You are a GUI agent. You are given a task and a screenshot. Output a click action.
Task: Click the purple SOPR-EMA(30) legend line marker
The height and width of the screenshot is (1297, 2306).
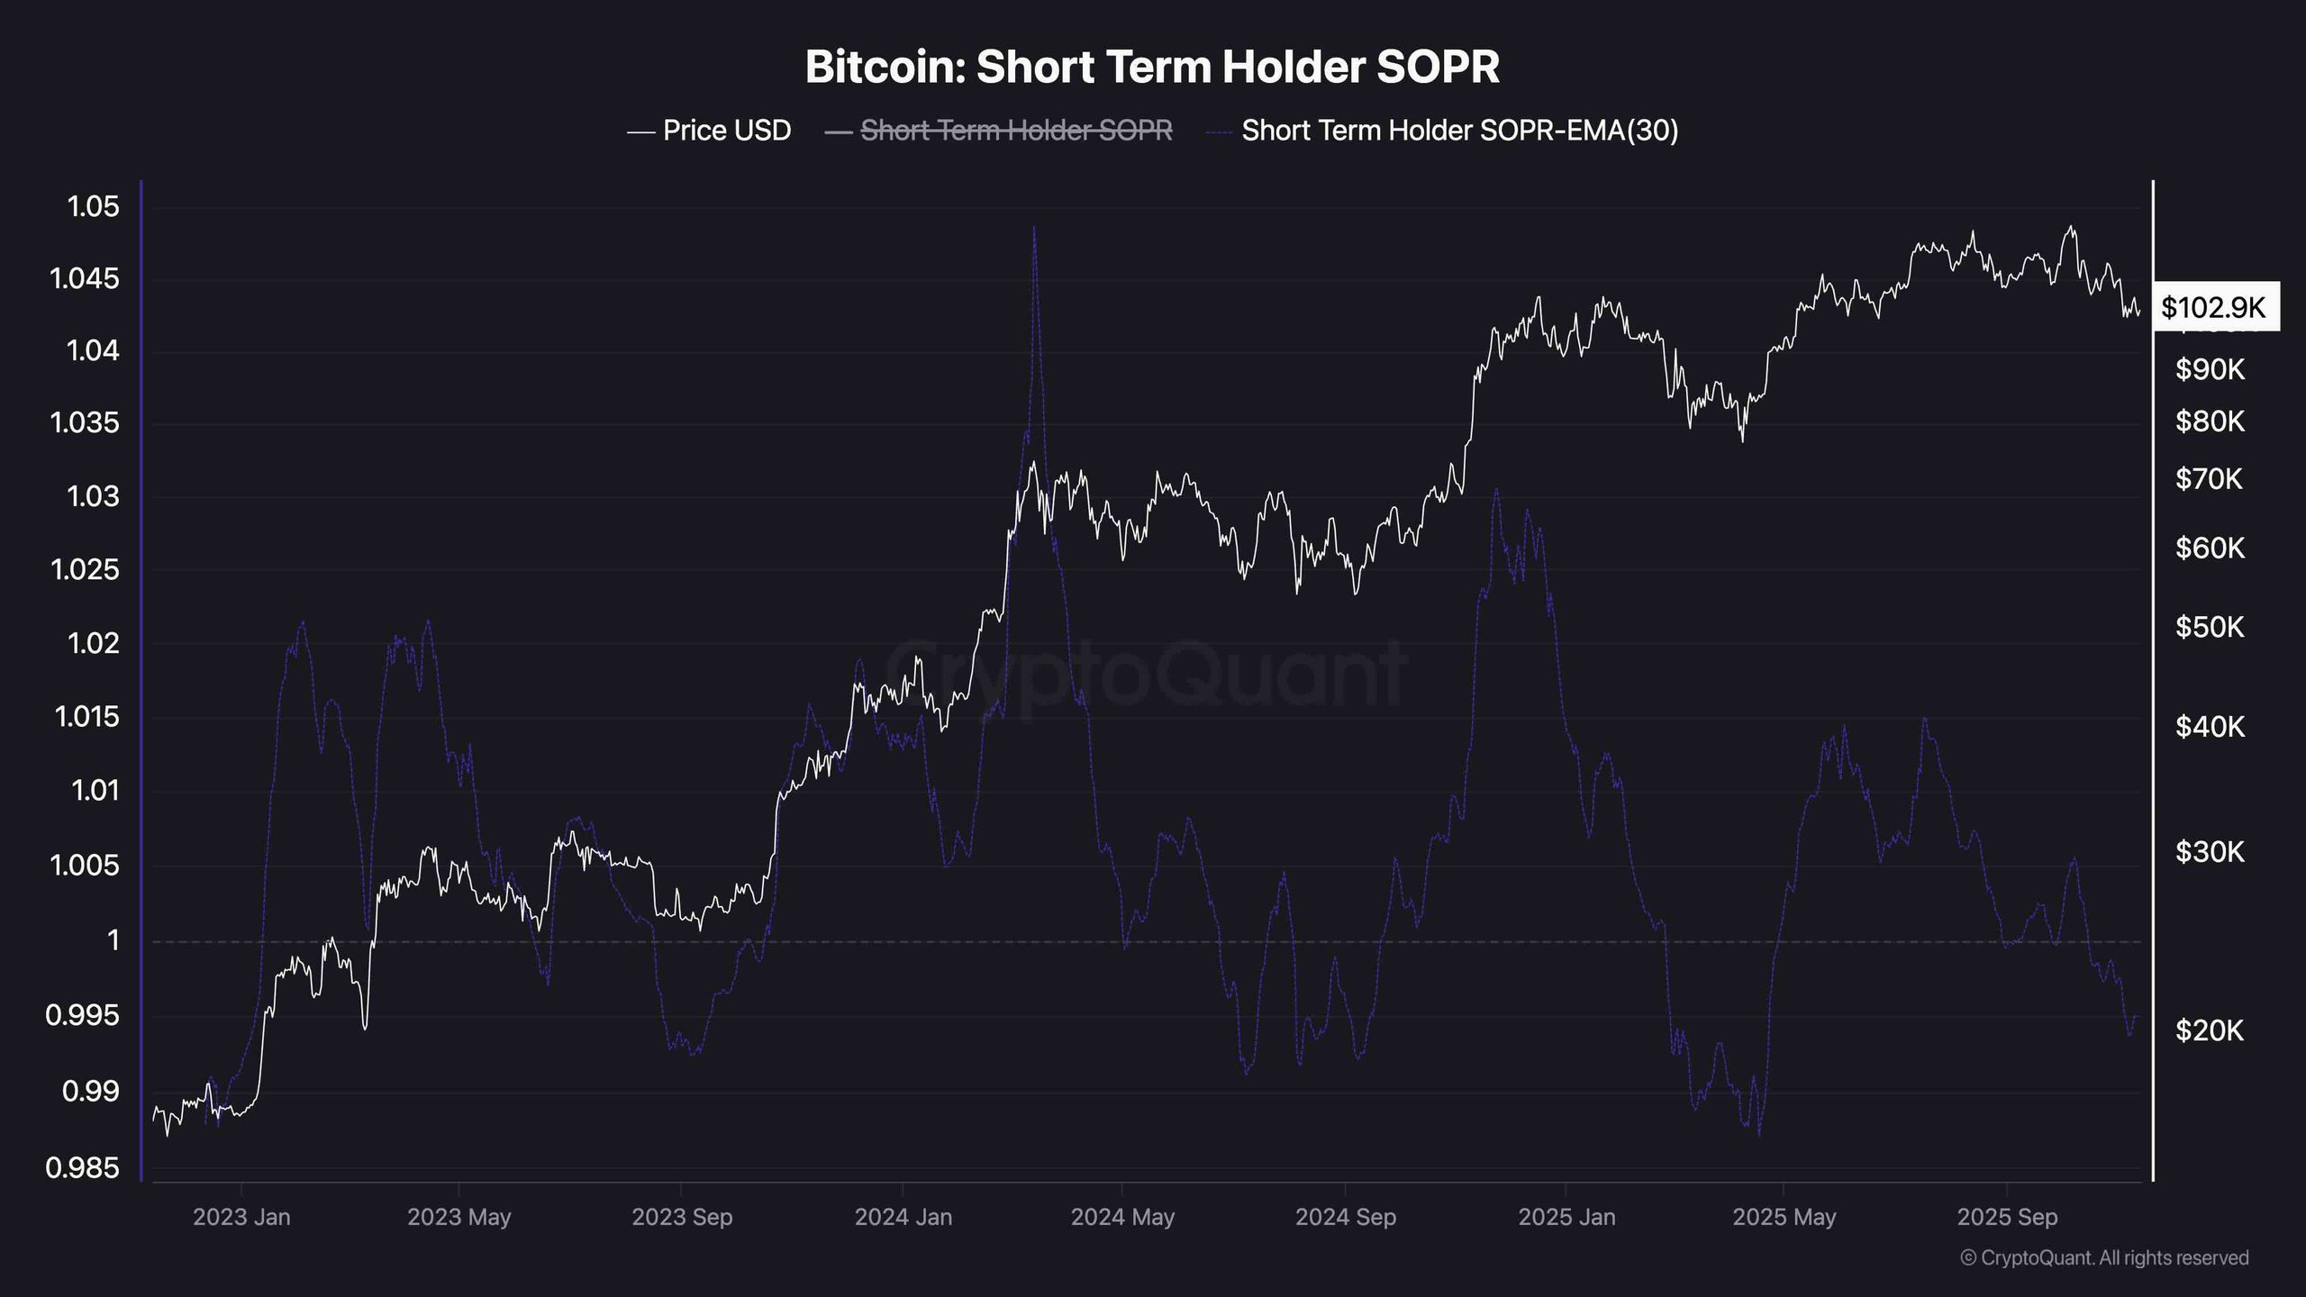(1221, 132)
